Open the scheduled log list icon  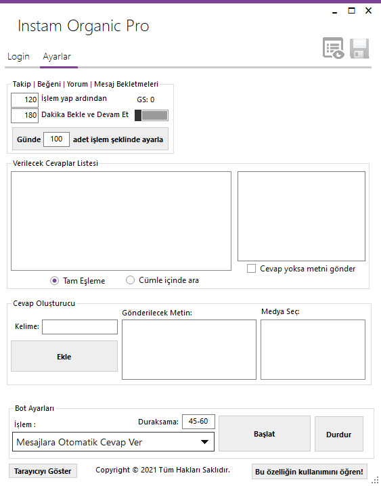pyautogui.click(x=334, y=48)
